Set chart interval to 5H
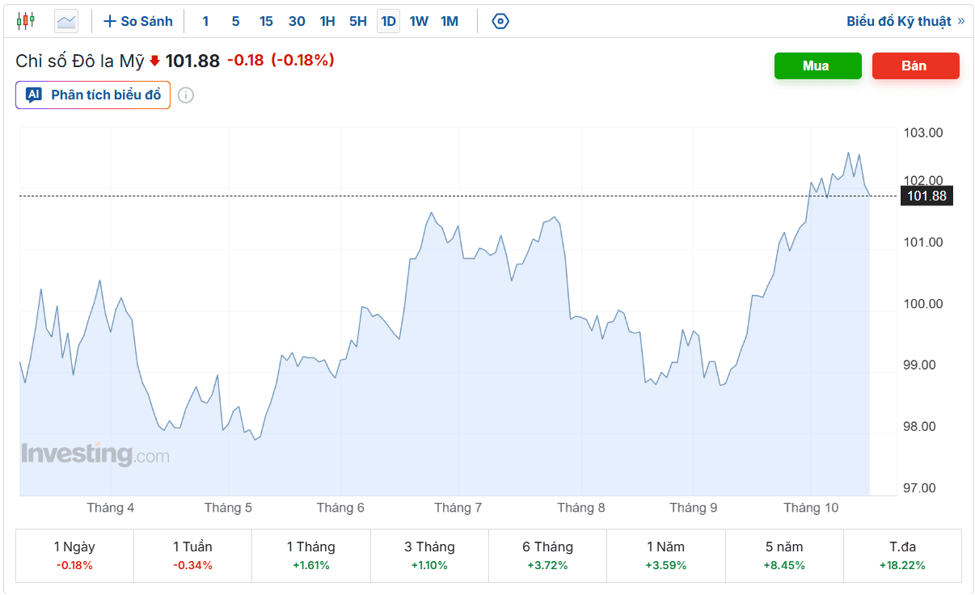The image size is (975, 595). (358, 21)
